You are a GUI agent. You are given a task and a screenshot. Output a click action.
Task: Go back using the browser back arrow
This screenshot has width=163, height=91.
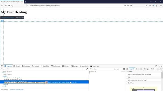coord(2,6)
